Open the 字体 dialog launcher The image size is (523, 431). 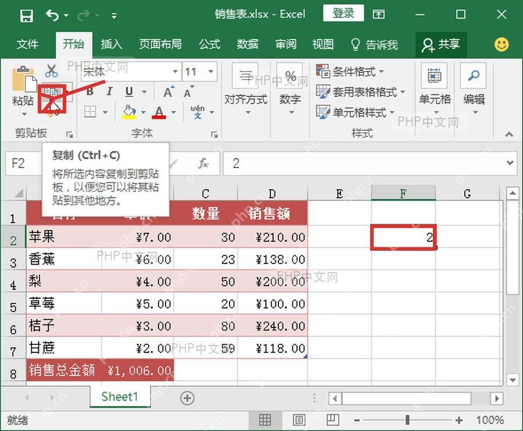click(x=214, y=134)
